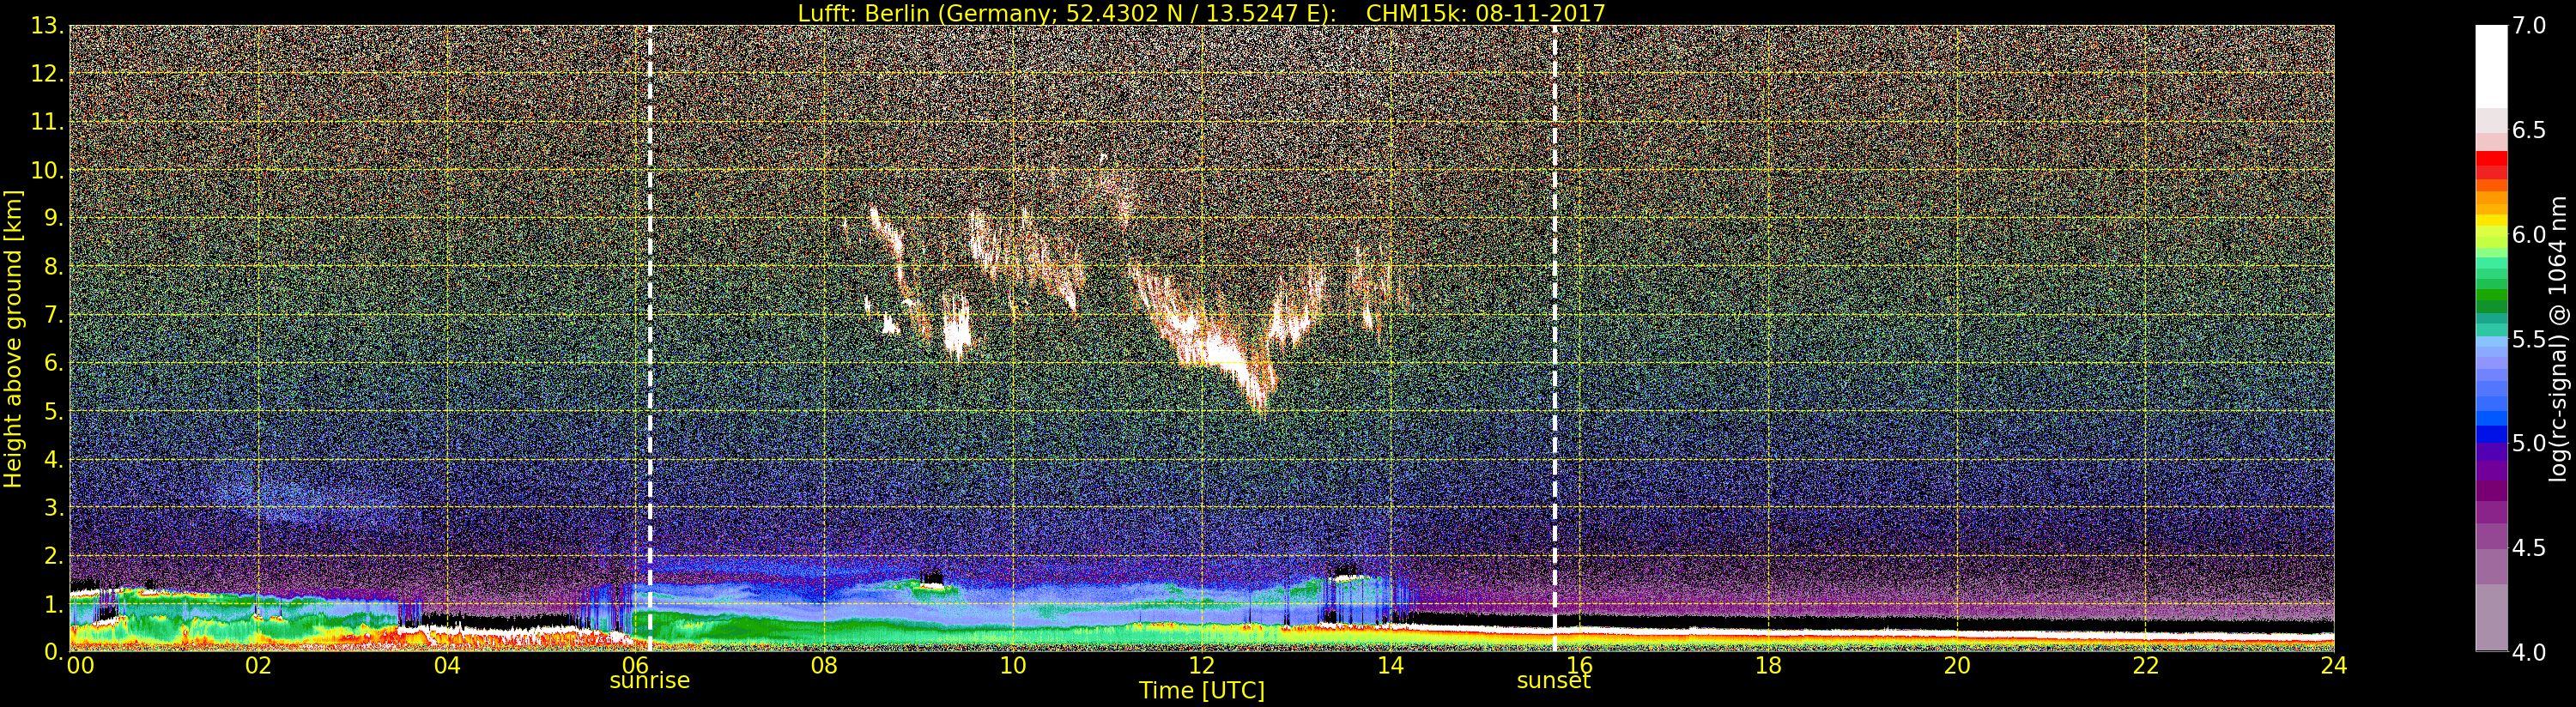
Task: Click the colorbar tick value '6.5'
Action: 2530,130
